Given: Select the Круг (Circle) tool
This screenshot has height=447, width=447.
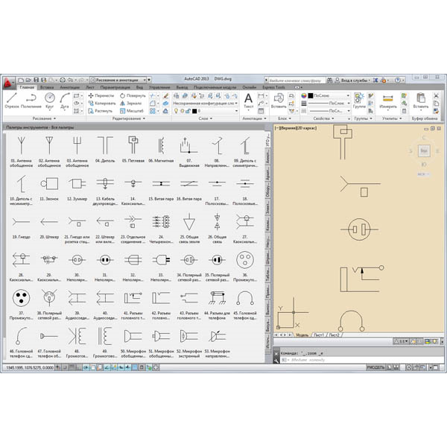Looking at the screenshot, I should [x=50, y=101].
